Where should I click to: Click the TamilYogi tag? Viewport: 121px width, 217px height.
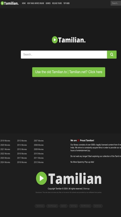[x=73, y=206]
